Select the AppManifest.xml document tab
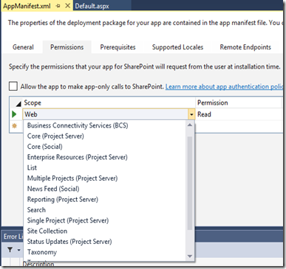Image resolution: width=286 pixels, height=269 pixels. pyautogui.click(x=27, y=6)
